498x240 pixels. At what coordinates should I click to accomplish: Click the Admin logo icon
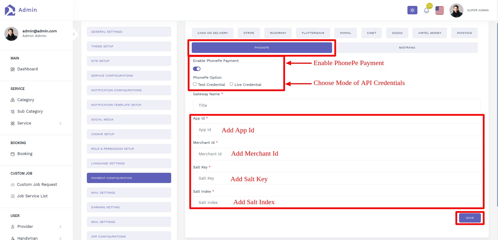pos(10,10)
